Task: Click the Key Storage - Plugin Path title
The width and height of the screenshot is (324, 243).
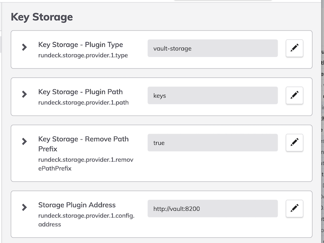Action: pyautogui.click(x=80, y=92)
